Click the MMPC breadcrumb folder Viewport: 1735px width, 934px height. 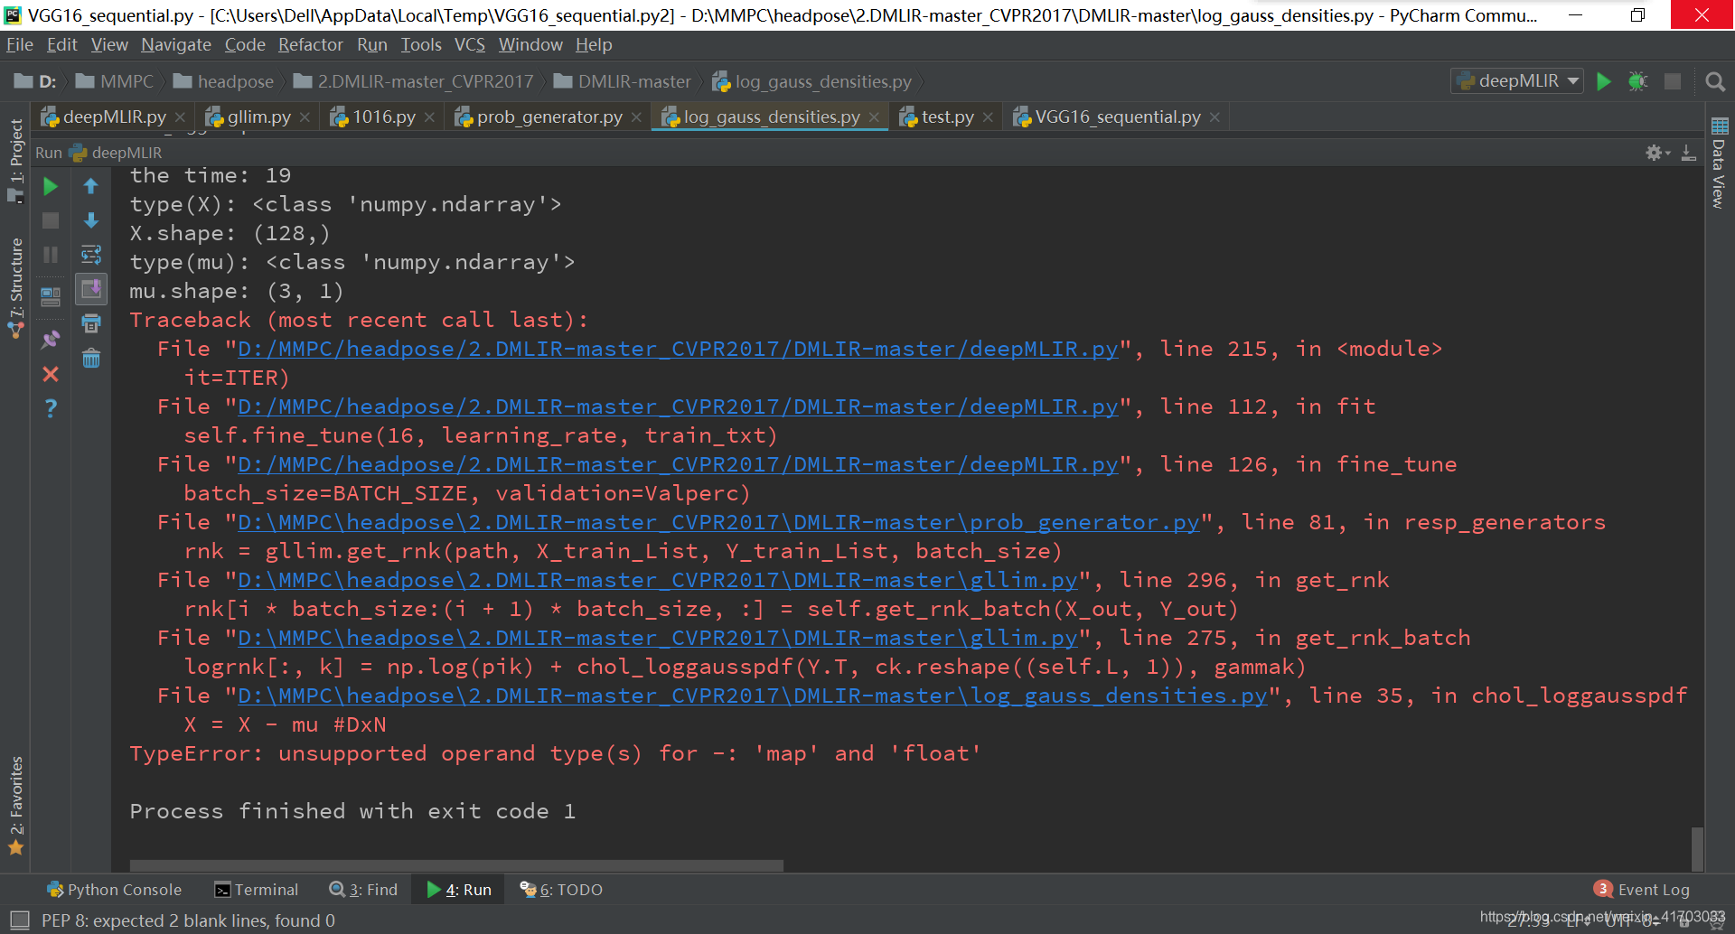point(116,81)
